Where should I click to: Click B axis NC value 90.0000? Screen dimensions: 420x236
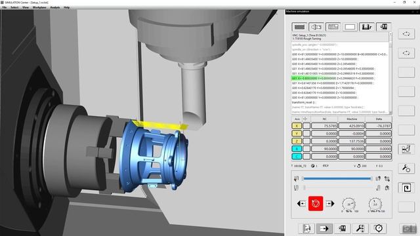point(324,149)
